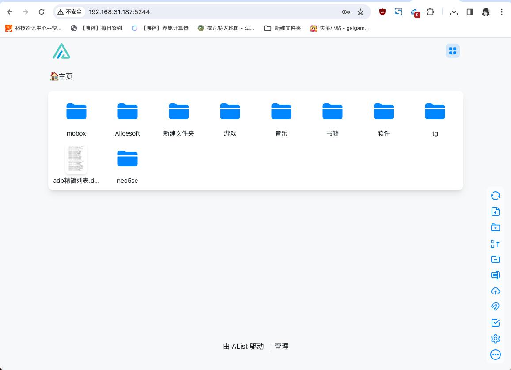Click the offline download link icon

pyautogui.click(x=496, y=306)
